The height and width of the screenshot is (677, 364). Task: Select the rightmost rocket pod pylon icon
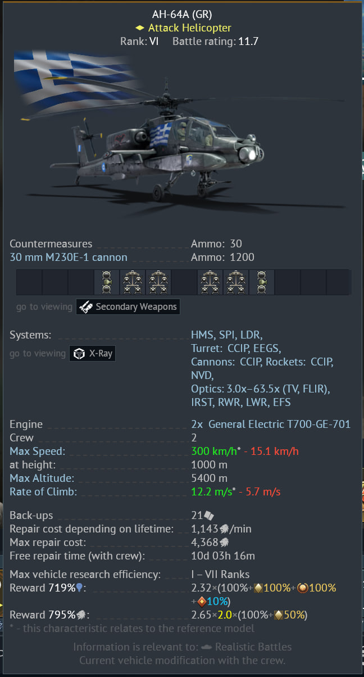tap(262, 282)
